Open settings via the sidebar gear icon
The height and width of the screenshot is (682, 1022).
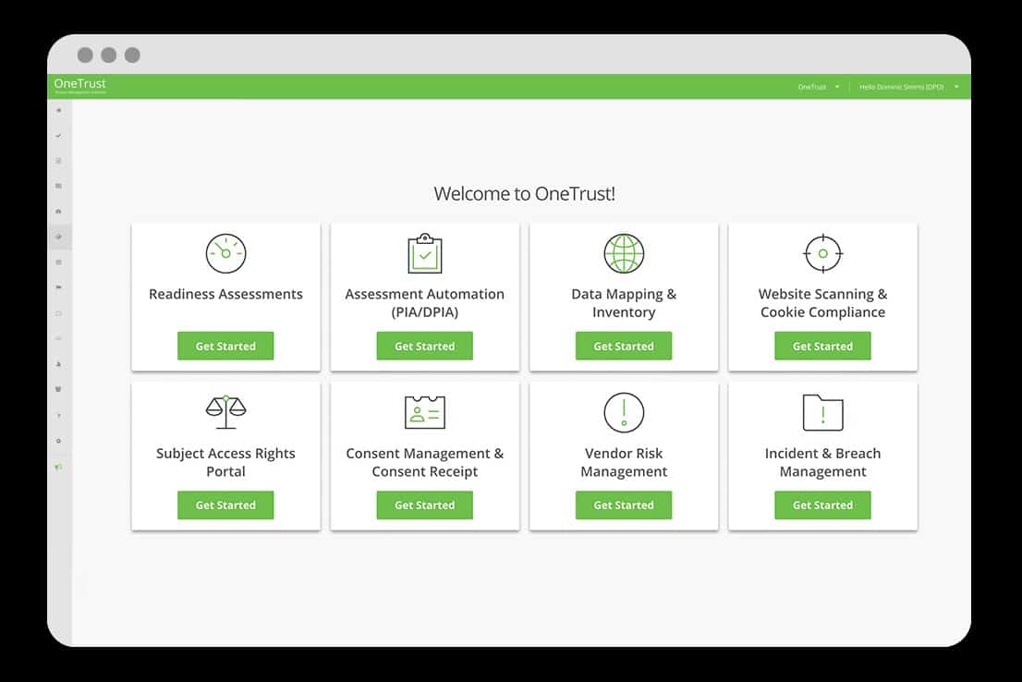pyautogui.click(x=58, y=441)
